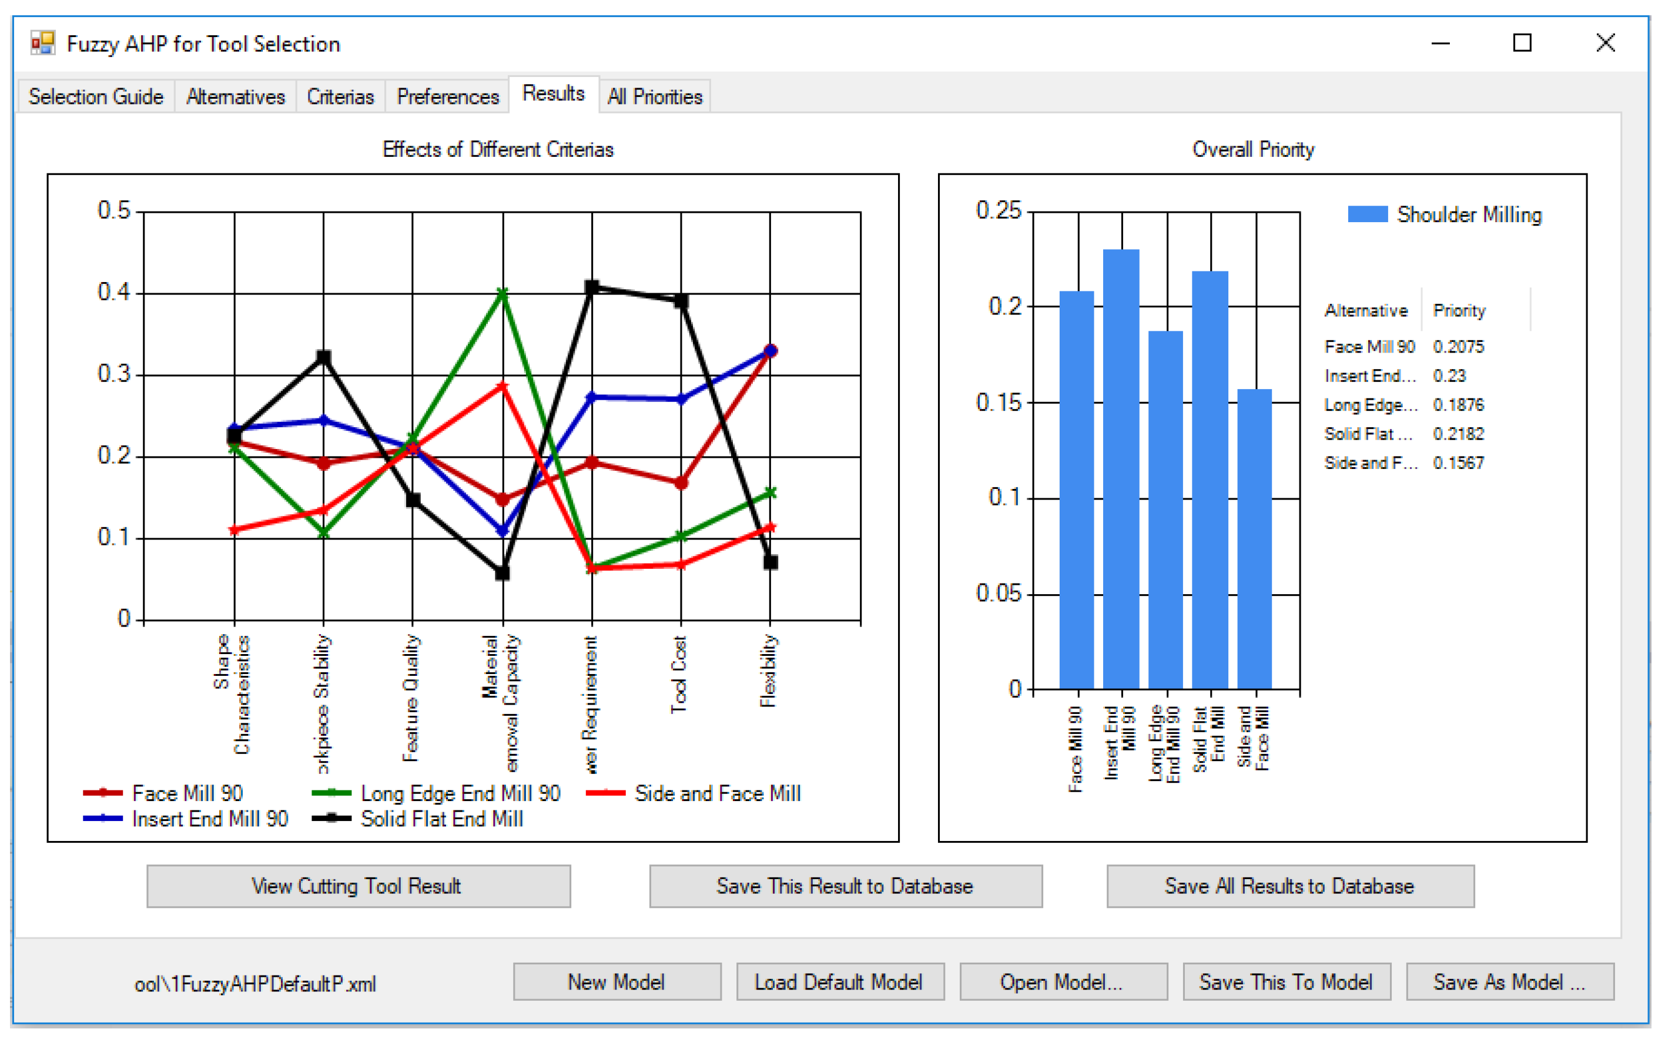
Task: Minimize the Fuzzy AHP window
Action: (x=1440, y=43)
